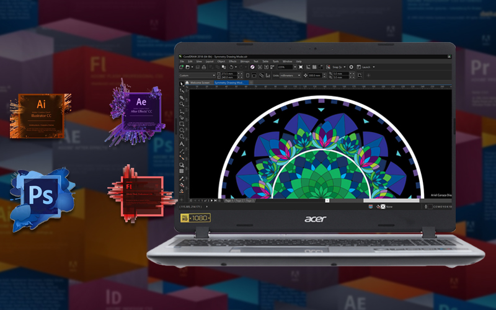Click the Paste icon in the toolbar
Screen dimensions: 496x310
click(224, 67)
